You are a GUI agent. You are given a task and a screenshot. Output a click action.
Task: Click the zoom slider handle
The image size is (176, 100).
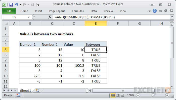(x=153, y=95)
